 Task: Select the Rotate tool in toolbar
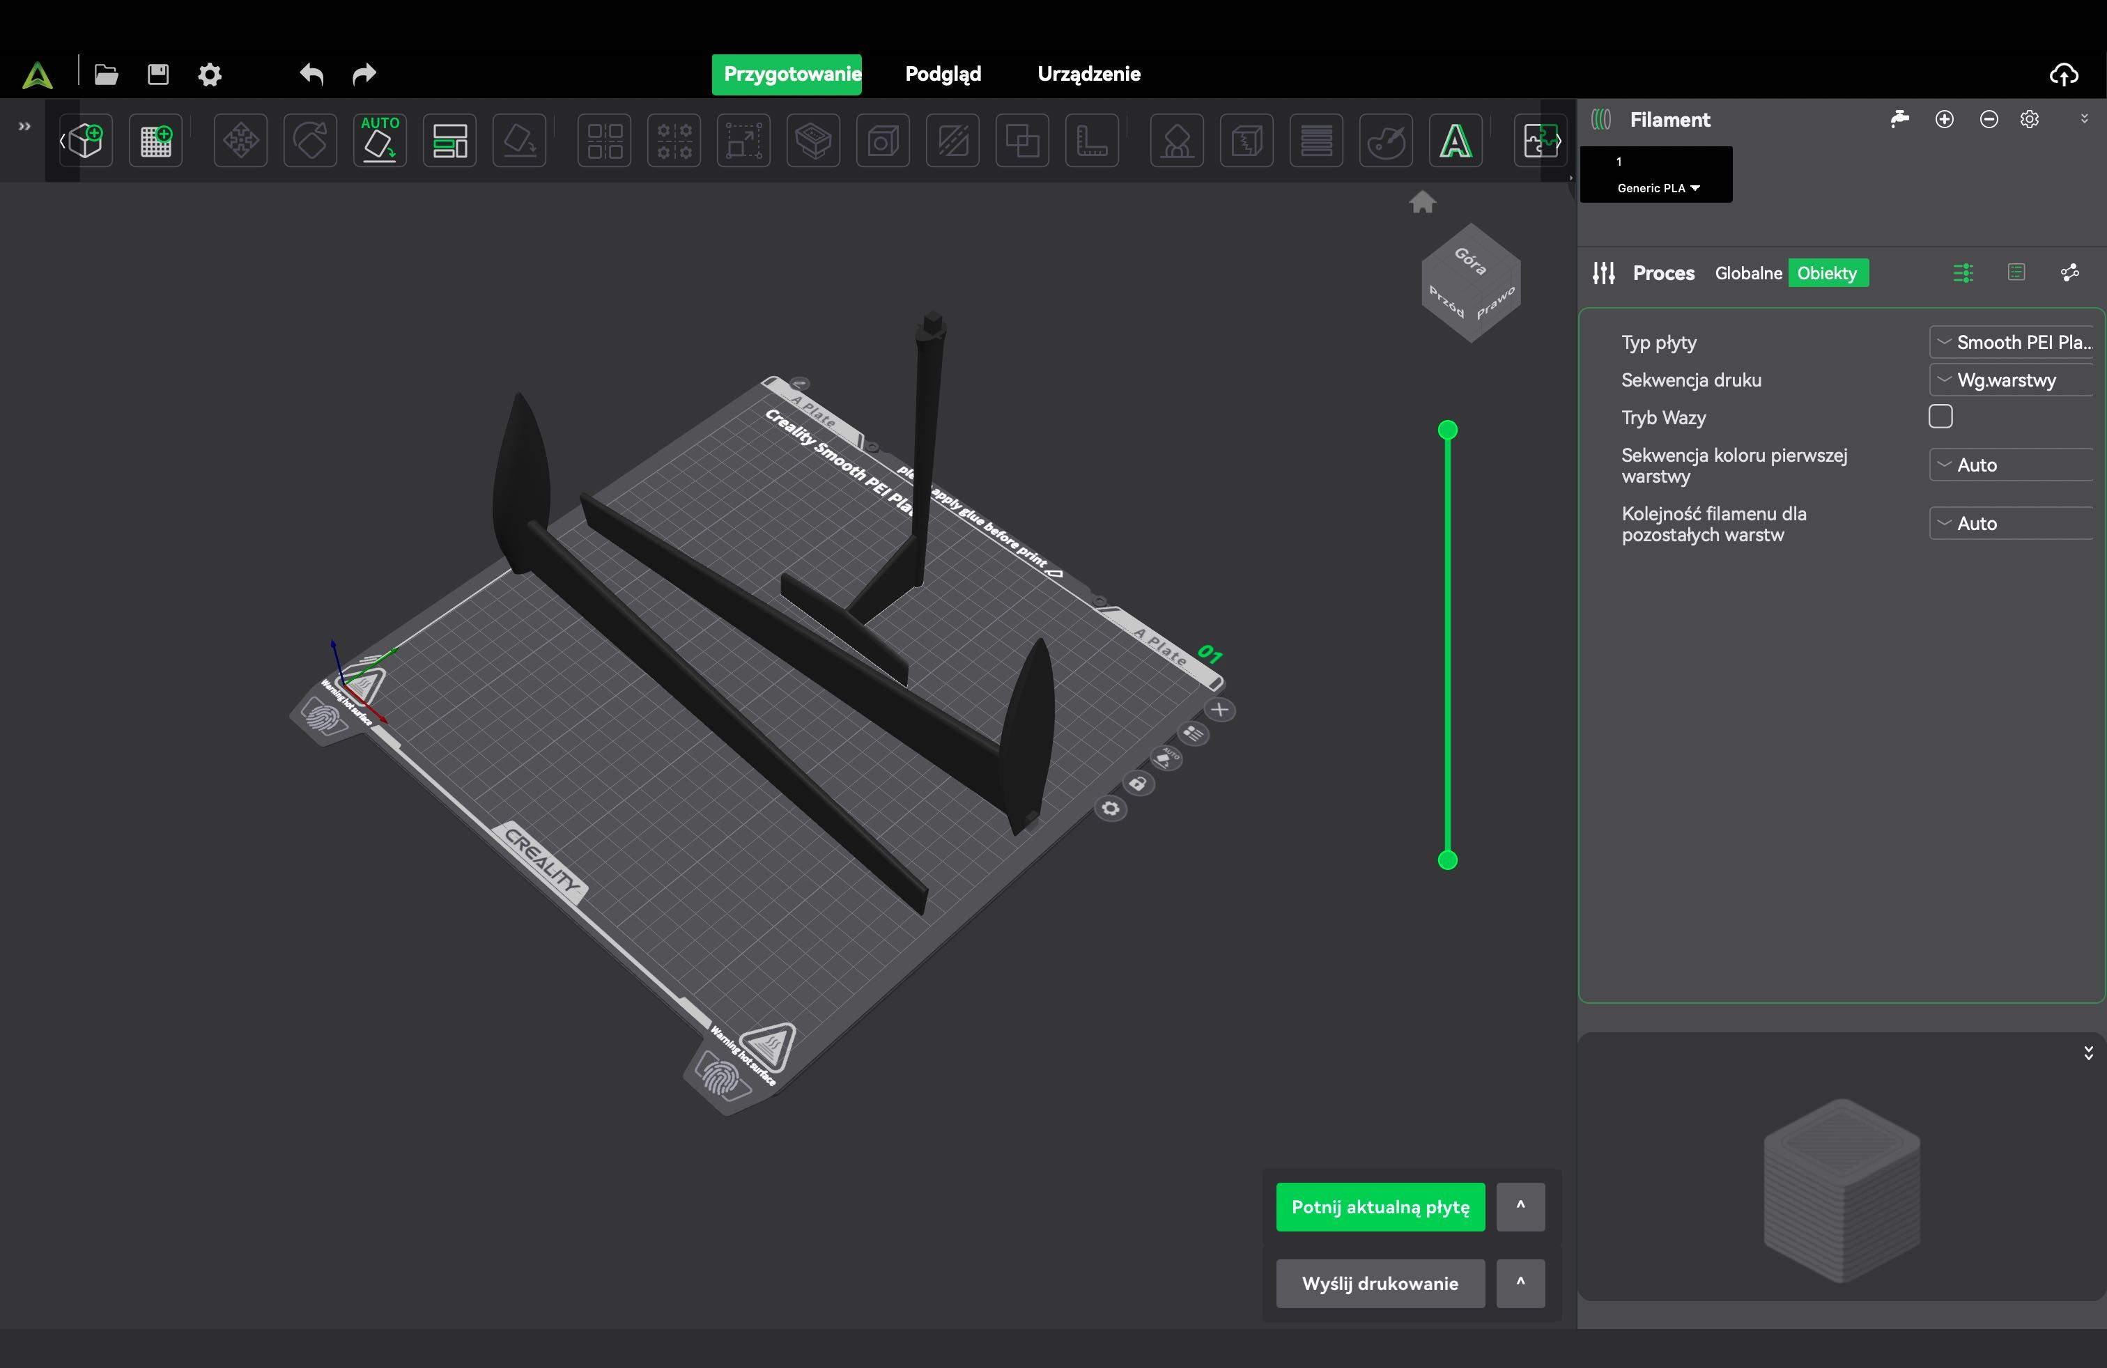click(311, 141)
